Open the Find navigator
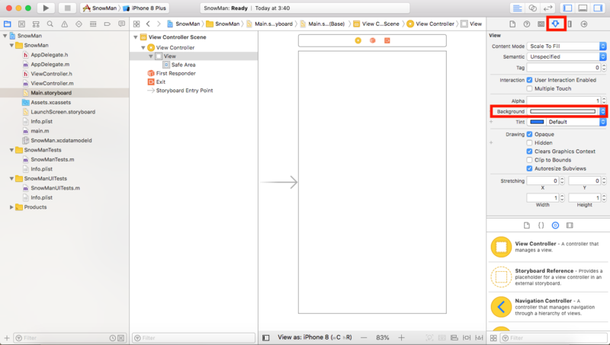Viewport: 610px width, 345px height. coord(50,24)
